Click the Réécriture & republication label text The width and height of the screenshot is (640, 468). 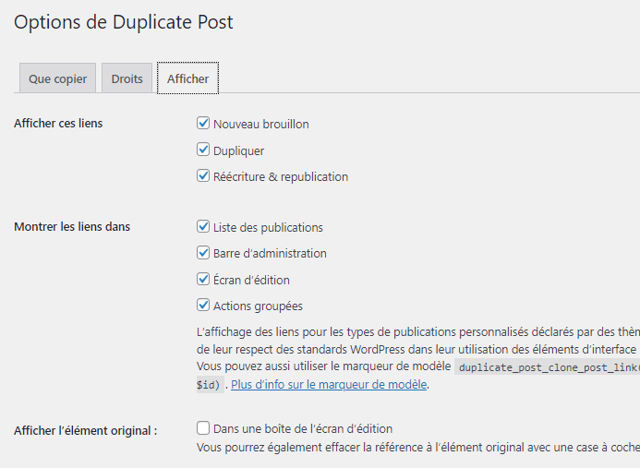pos(281,176)
